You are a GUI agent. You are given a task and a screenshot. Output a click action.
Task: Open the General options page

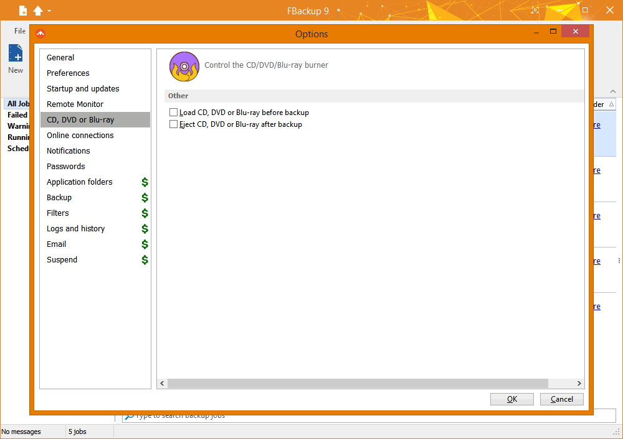95,57
